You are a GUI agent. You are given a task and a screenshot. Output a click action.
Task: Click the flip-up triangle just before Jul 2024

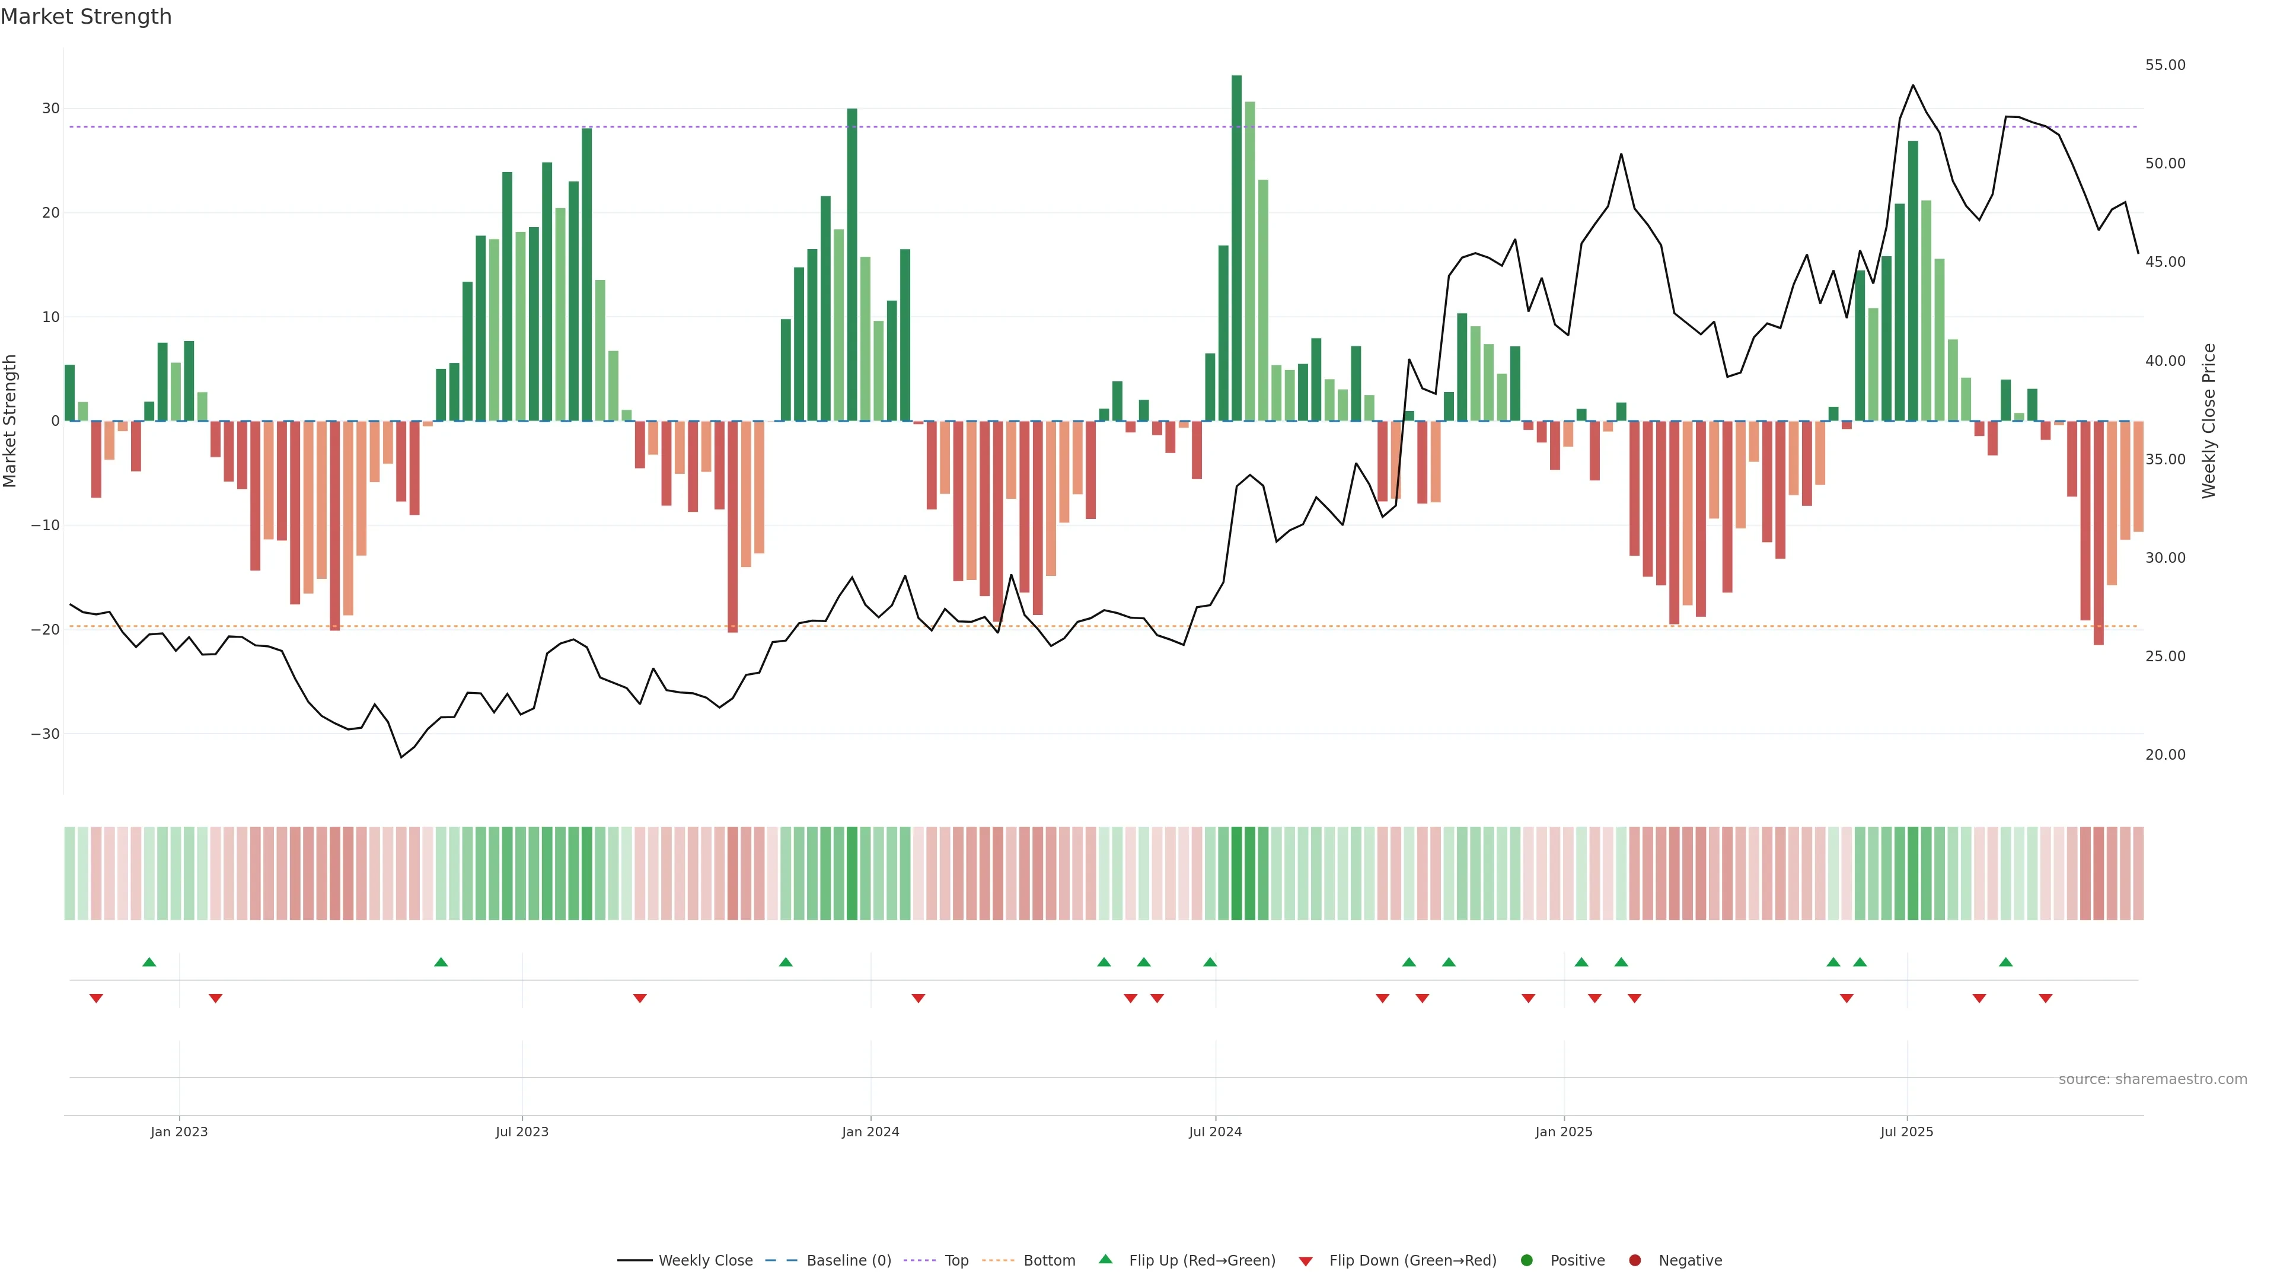pyautogui.click(x=1210, y=962)
